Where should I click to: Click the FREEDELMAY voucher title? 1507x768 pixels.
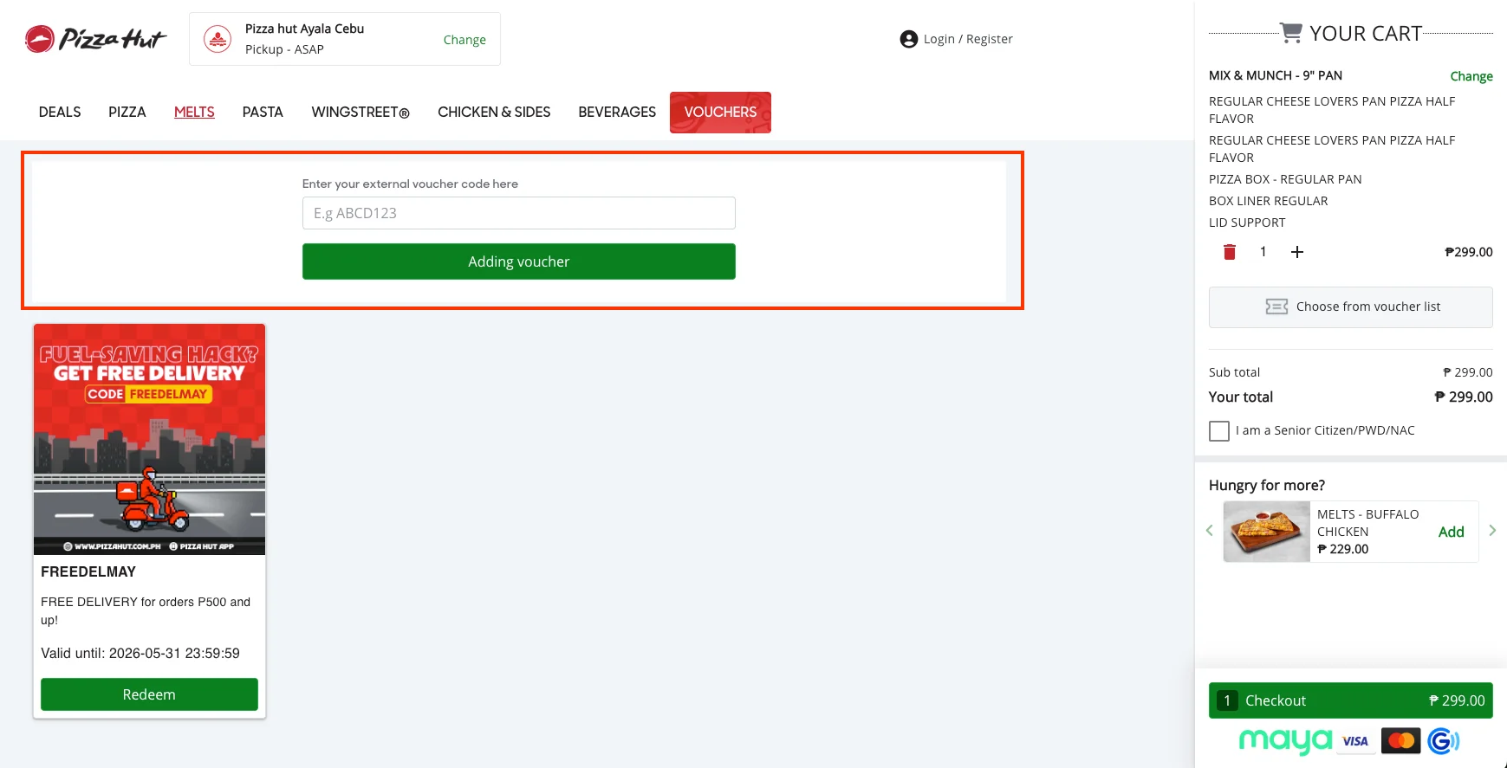(x=88, y=572)
